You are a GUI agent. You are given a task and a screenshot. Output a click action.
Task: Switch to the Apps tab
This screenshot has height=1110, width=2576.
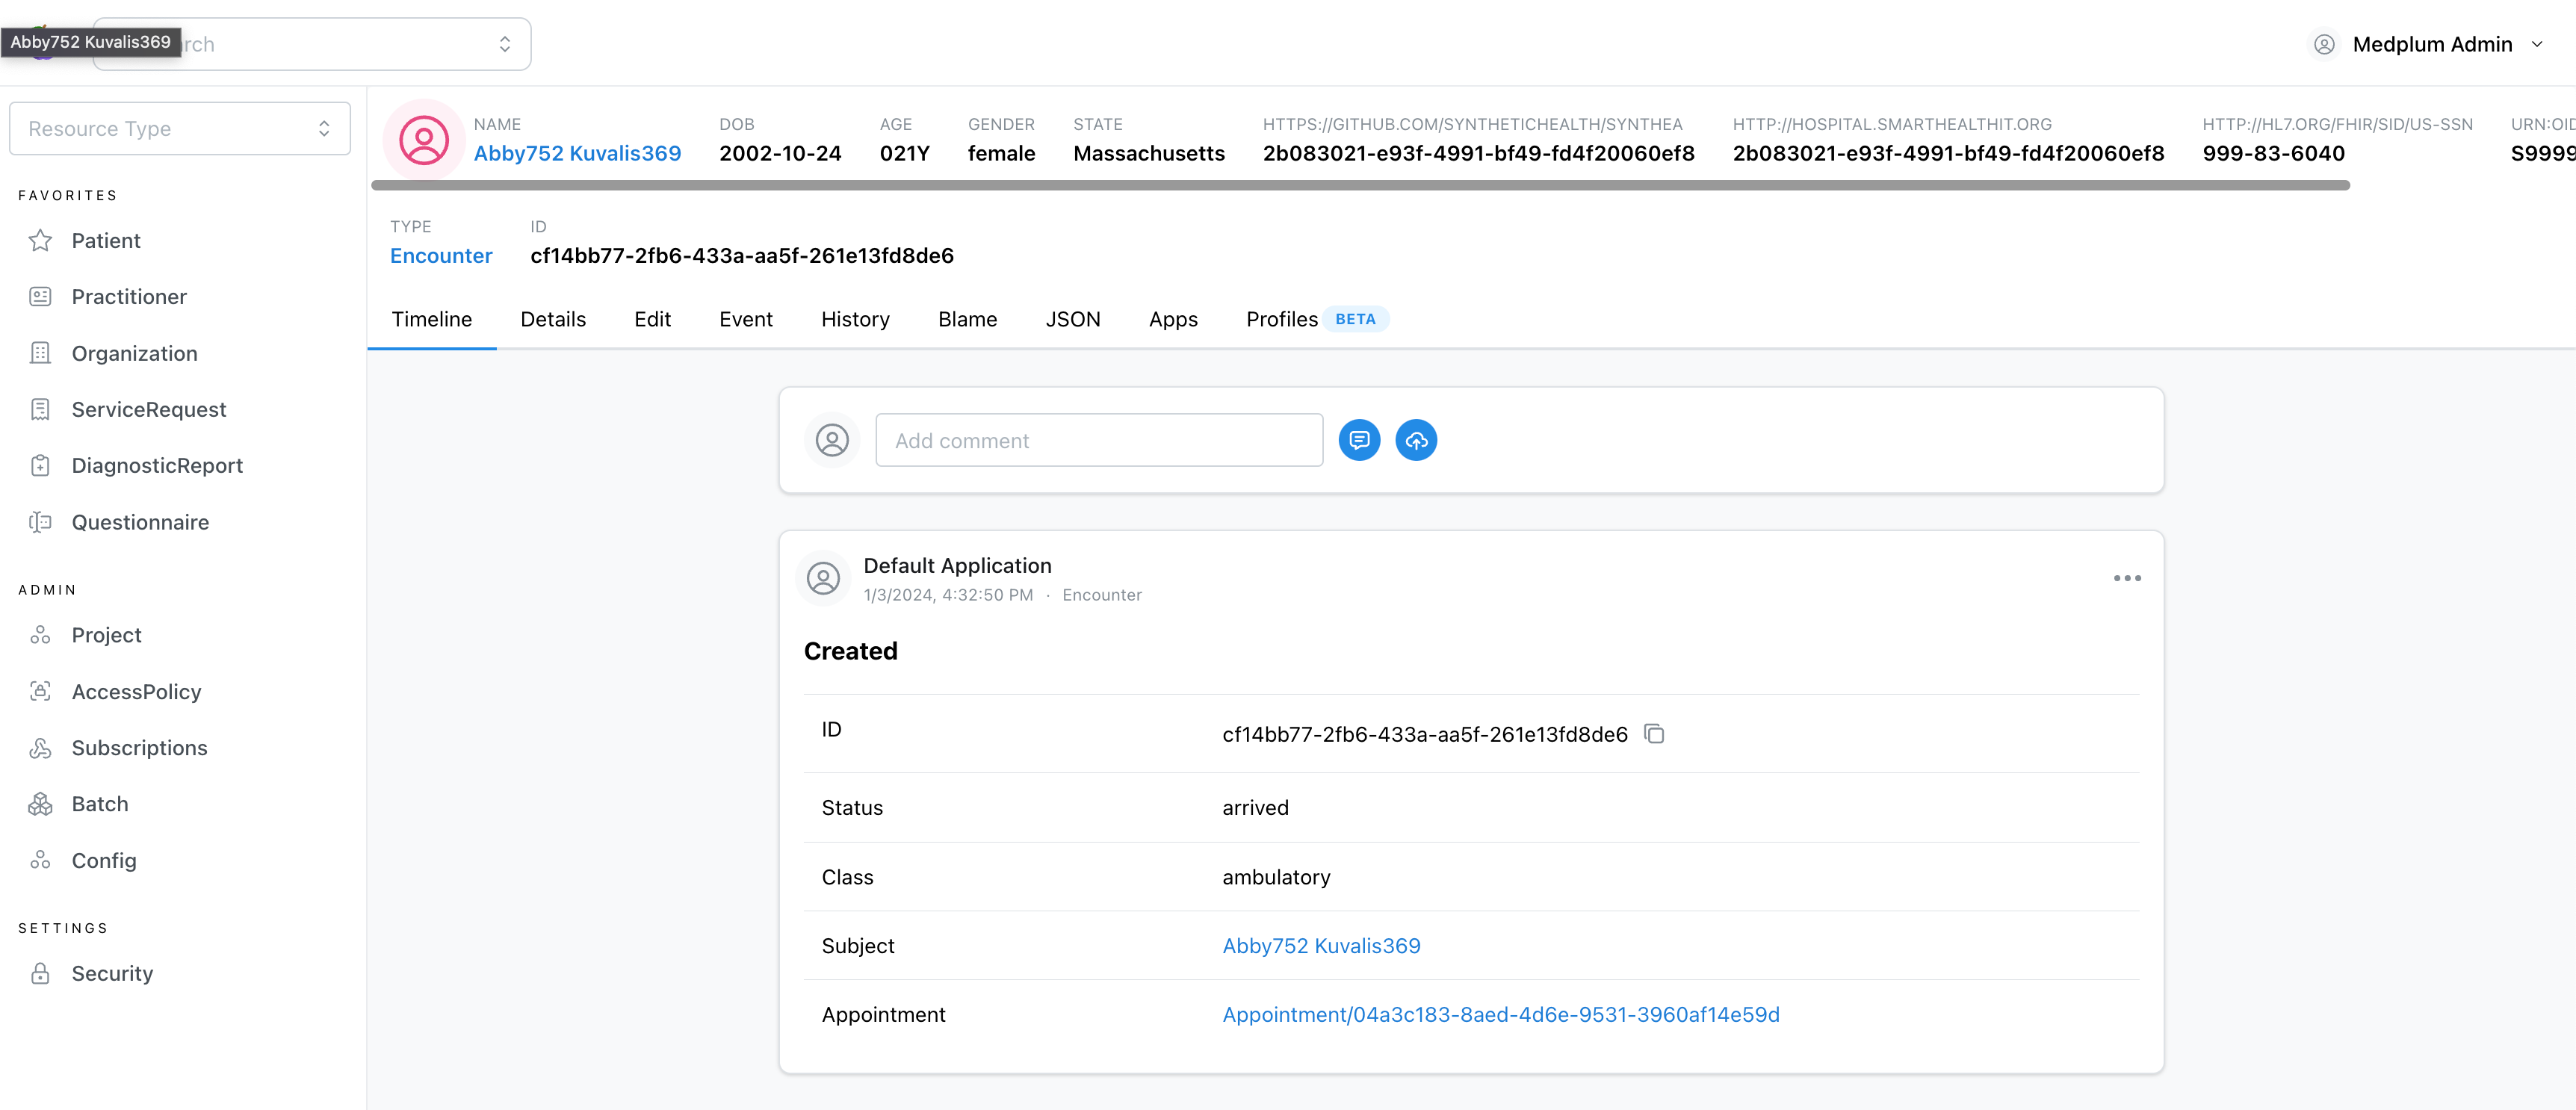coord(1173,319)
